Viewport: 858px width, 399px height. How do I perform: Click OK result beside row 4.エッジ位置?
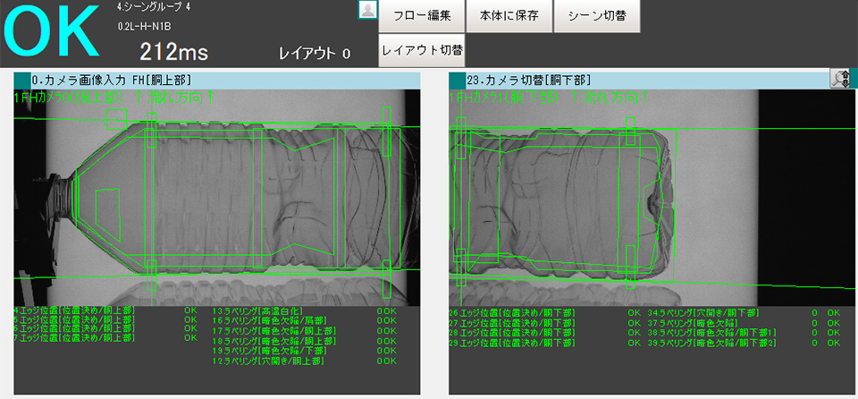190,310
